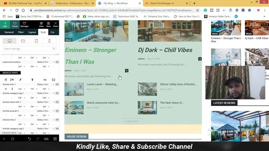The width and height of the screenshot is (269, 151).
Task: Open the Css tab
Action: 52,32
